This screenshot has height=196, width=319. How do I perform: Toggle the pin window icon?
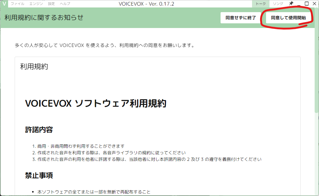(291, 3)
